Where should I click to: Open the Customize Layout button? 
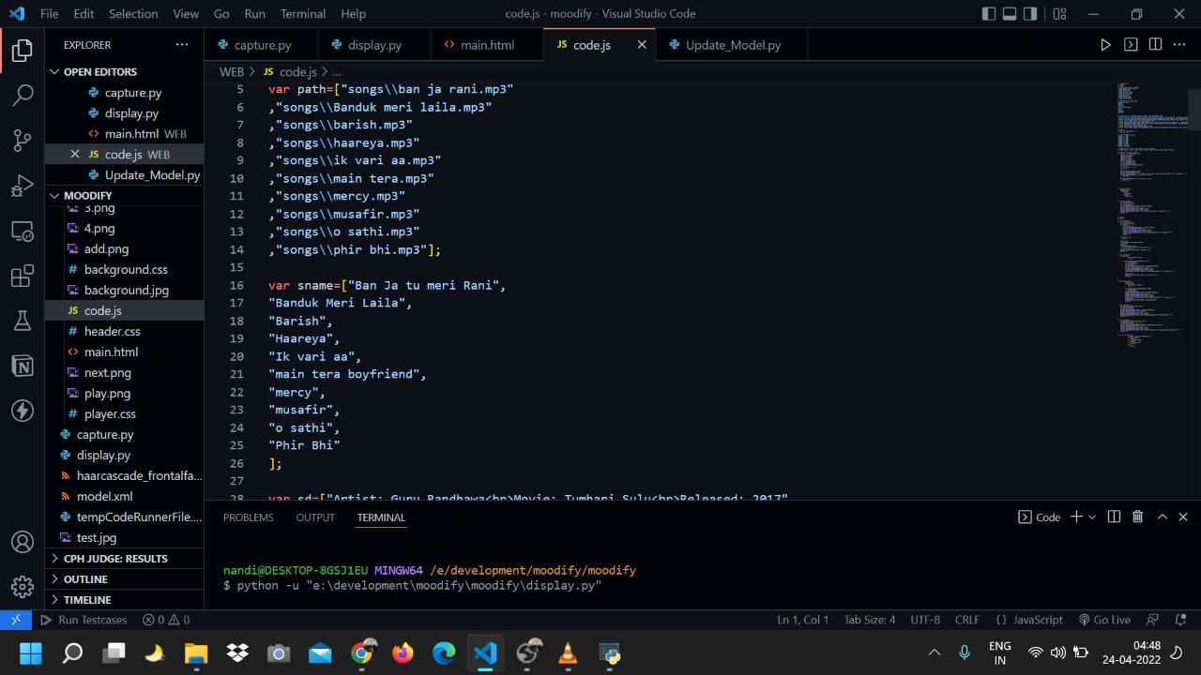[1059, 14]
